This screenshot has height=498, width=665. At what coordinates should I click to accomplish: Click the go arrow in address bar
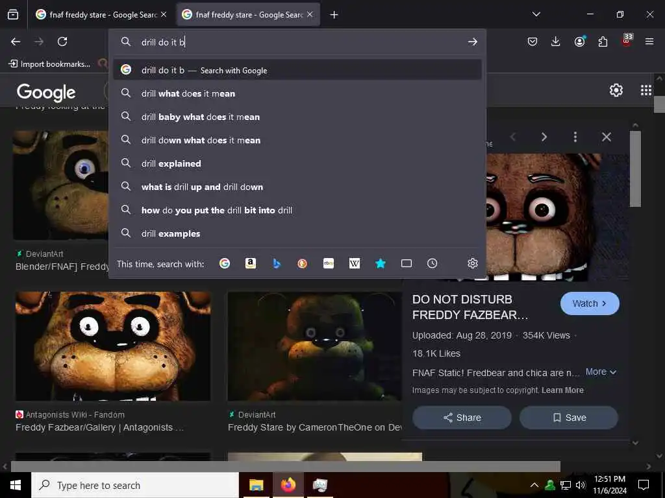pyautogui.click(x=473, y=42)
